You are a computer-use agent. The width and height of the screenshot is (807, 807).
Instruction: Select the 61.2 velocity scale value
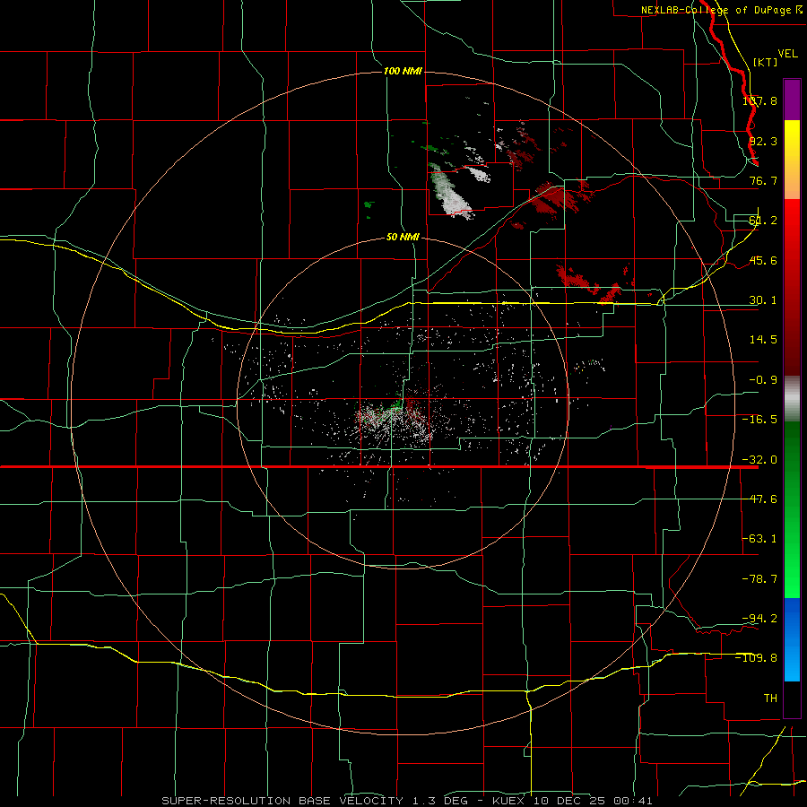click(x=763, y=221)
